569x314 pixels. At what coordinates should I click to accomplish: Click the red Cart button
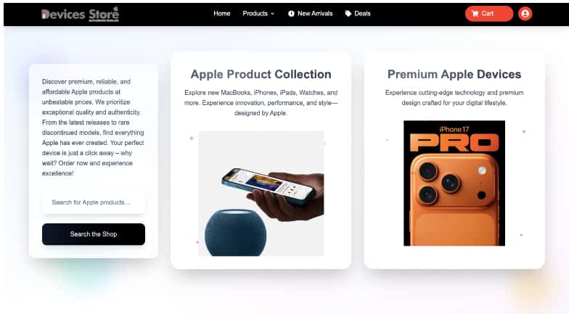pyautogui.click(x=489, y=14)
